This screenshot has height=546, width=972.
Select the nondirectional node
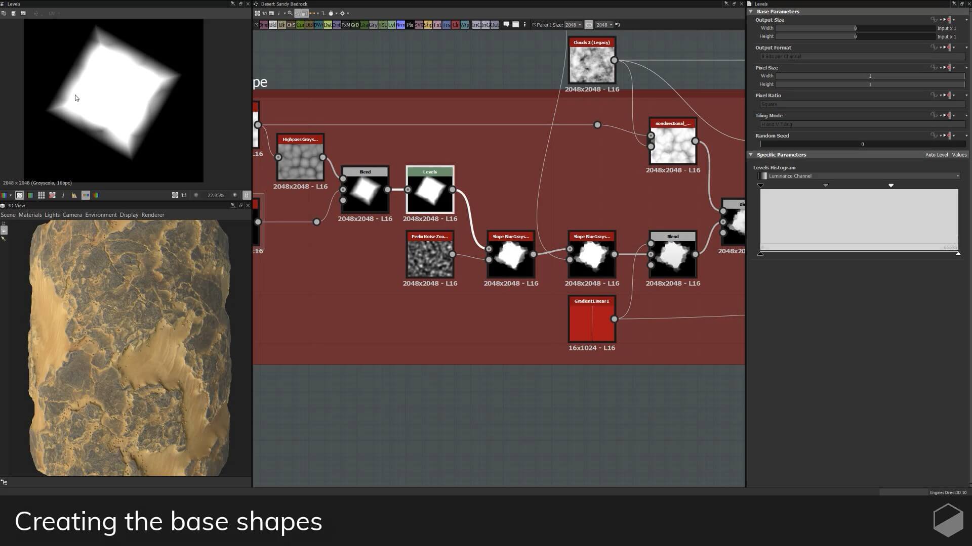tap(673, 141)
